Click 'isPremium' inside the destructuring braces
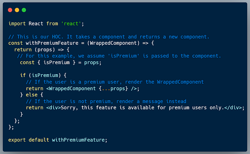The height and width of the screenshot is (154, 250). tap(56, 63)
